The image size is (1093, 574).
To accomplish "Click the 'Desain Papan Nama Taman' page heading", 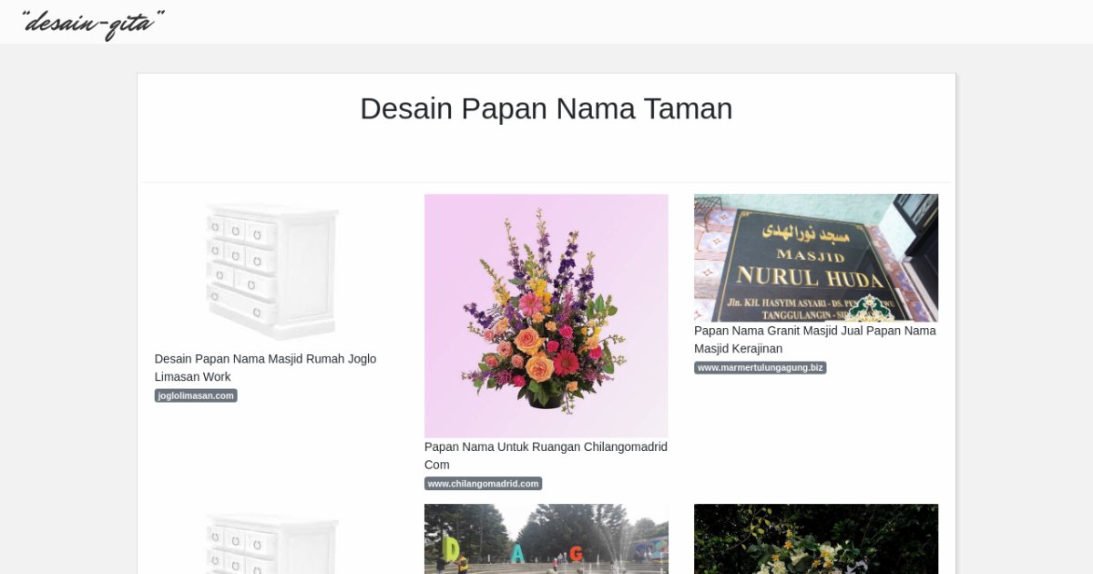I will (x=546, y=108).
